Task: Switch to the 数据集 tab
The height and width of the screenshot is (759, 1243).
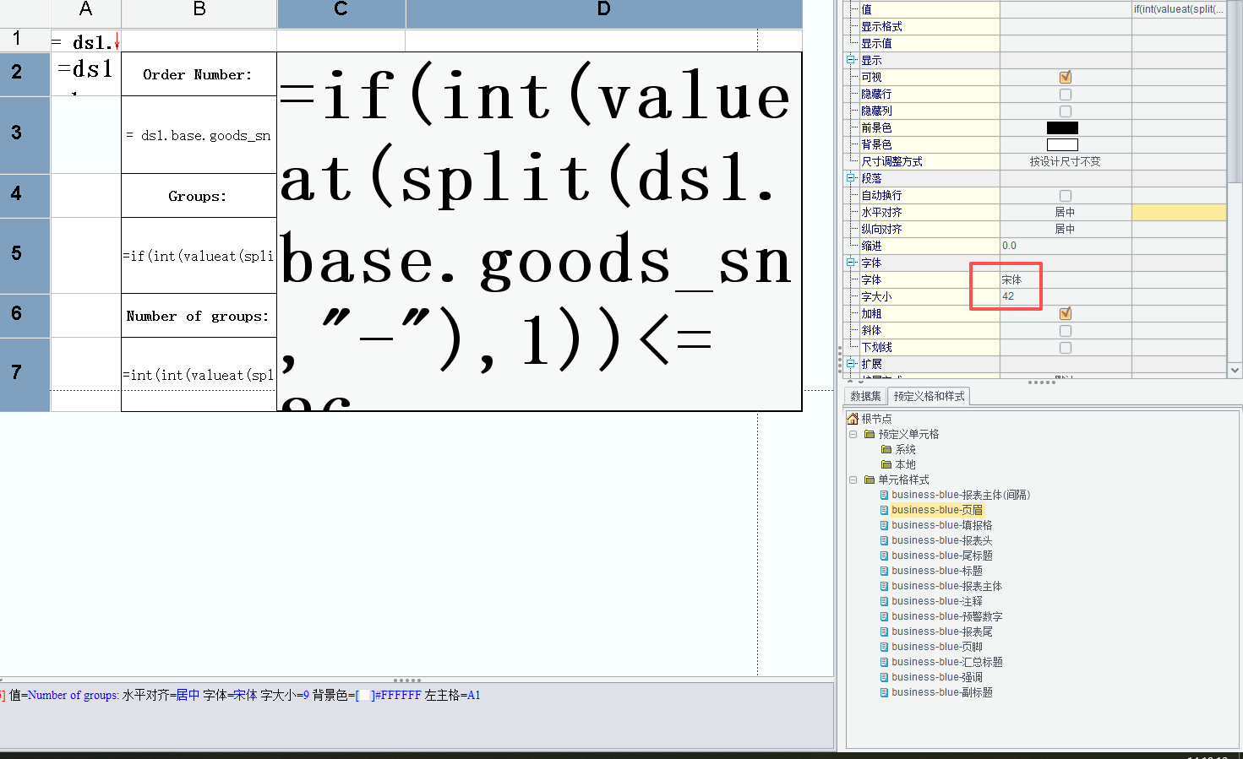Action: pyautogui.click(x=865, y=396)
